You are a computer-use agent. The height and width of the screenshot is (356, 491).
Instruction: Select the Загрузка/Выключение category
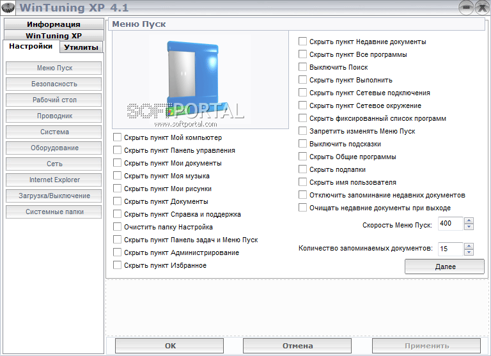(x=54, y=196)
